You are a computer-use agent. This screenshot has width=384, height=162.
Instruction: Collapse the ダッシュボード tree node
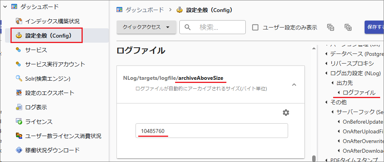coord(5,7)
